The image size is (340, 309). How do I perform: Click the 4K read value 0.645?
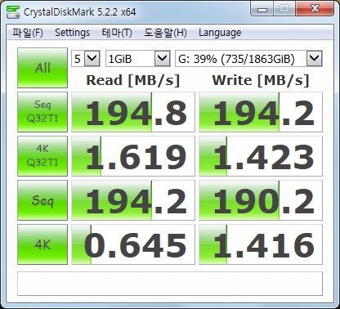tap(133, 244)
